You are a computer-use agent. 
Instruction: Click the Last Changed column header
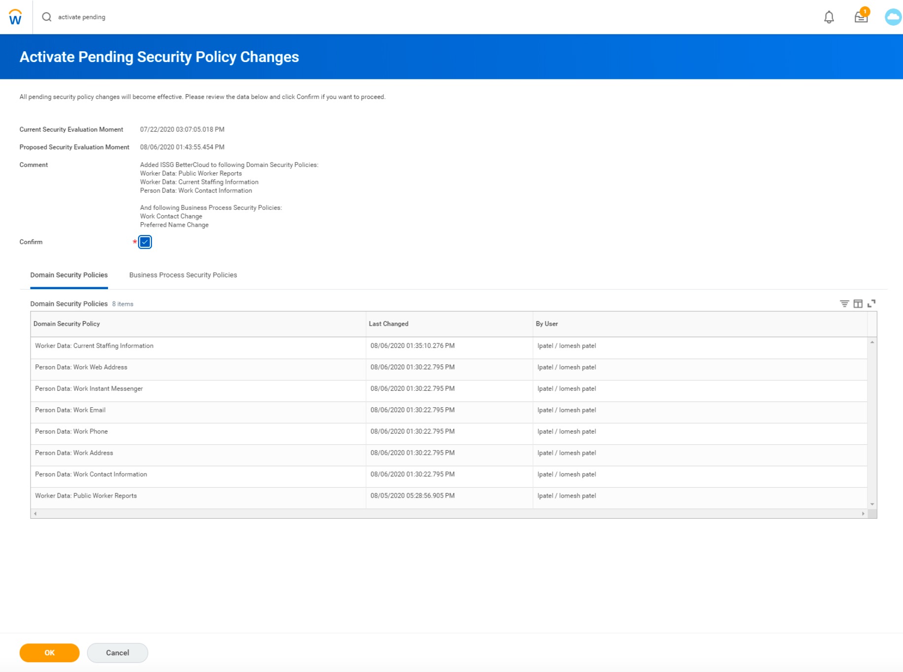point(389,324)
